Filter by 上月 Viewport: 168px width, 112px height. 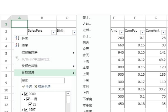[x=86, y=93]
